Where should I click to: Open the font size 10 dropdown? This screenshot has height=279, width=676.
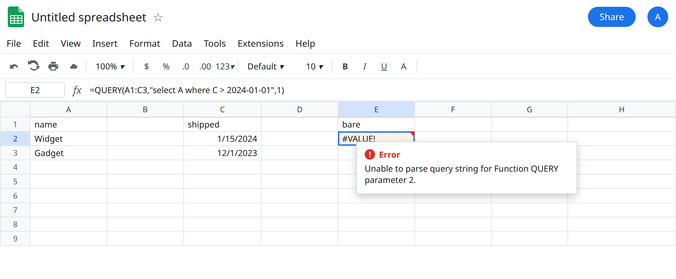click(315, 67)
